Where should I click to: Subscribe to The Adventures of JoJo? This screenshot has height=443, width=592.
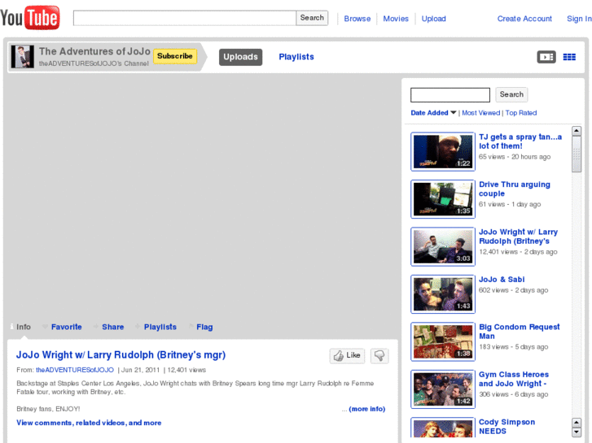pyautogui.click(x=175, y=56)
